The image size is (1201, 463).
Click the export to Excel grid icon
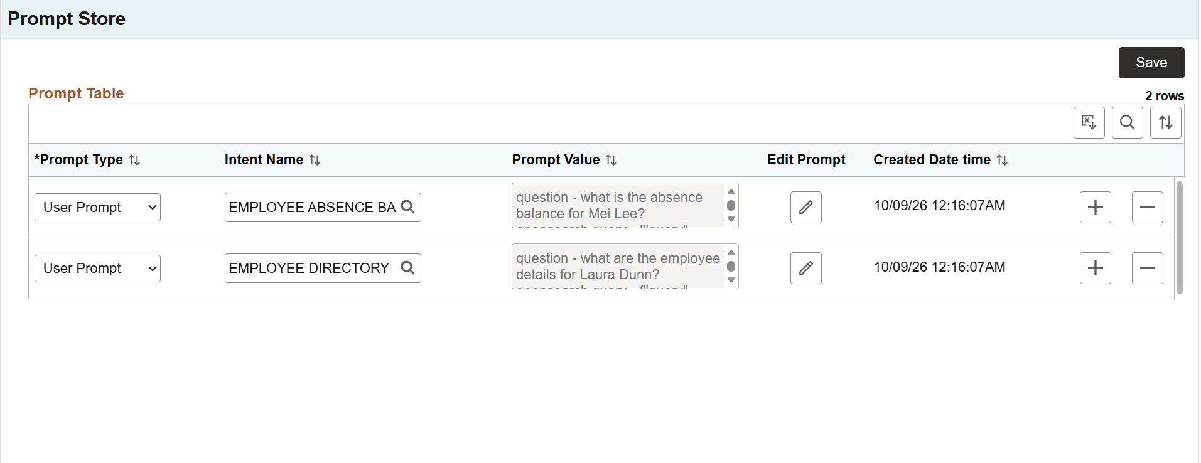(1089, 122)
